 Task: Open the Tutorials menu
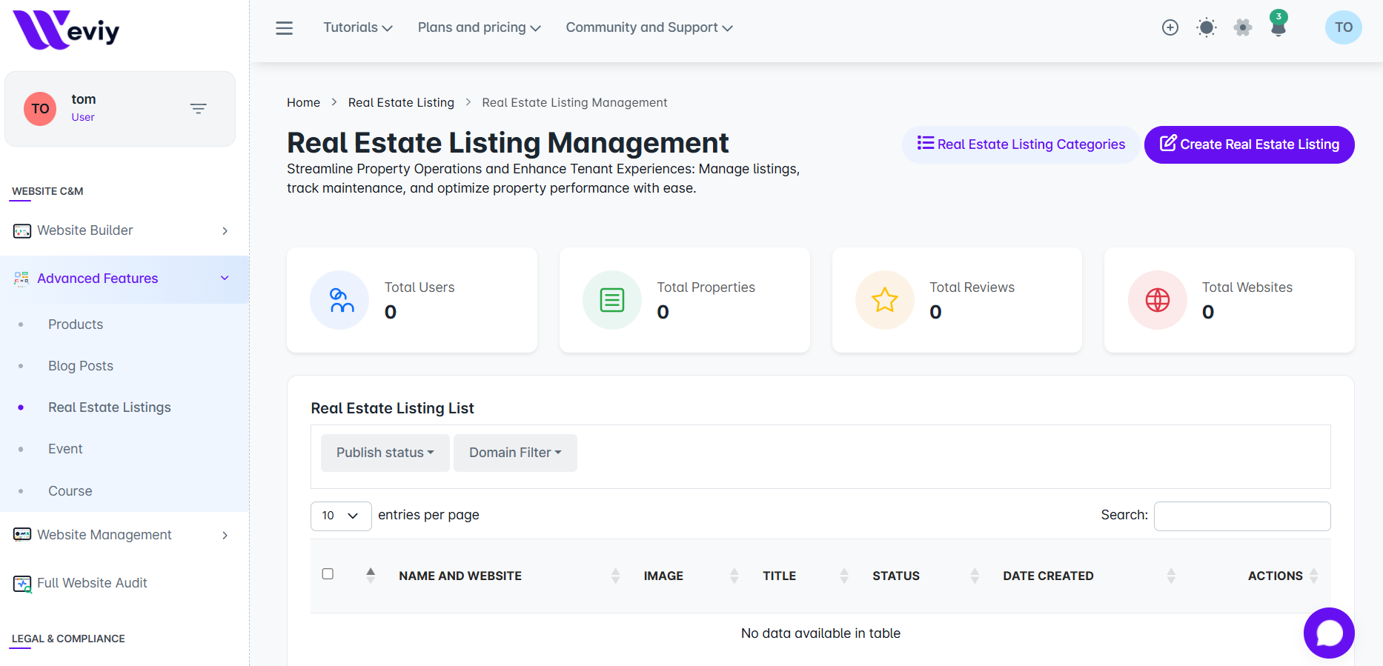click(x=357, y=27)
